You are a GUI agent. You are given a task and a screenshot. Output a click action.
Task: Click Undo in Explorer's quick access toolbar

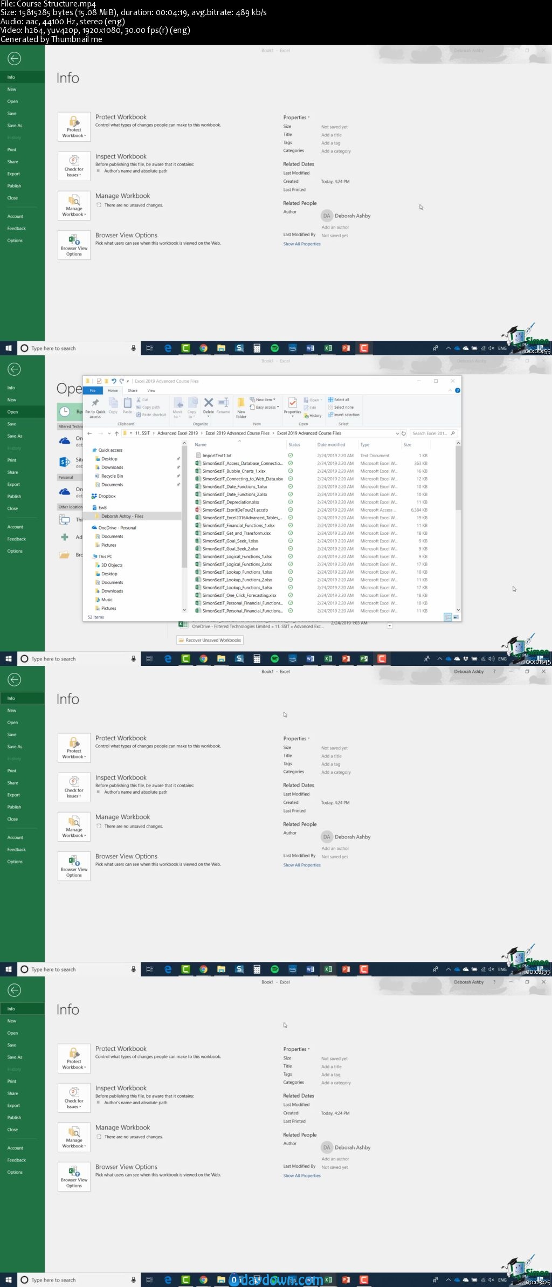(x=114, y=381)
